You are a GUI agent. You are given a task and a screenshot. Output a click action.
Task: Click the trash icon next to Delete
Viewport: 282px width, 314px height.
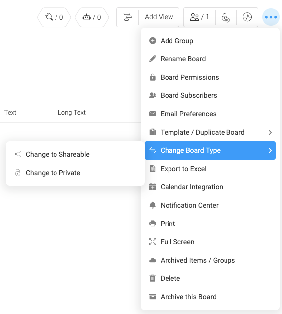pos(153,278)
